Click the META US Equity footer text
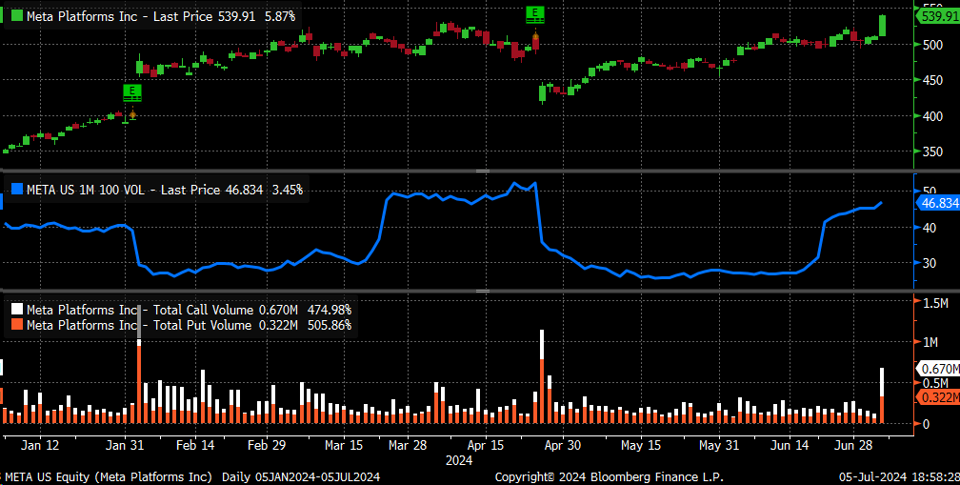 point(108,476)
